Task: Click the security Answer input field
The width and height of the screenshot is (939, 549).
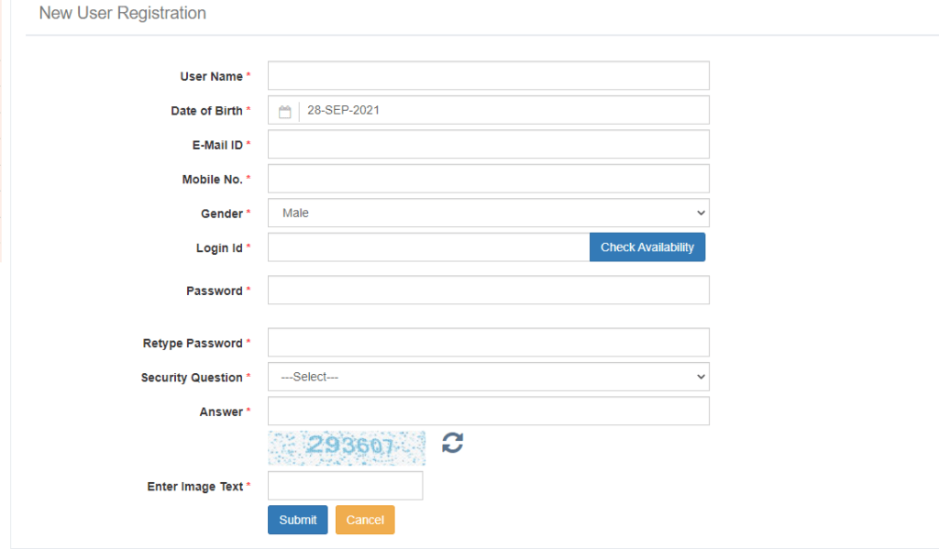Action: (488, 412)
